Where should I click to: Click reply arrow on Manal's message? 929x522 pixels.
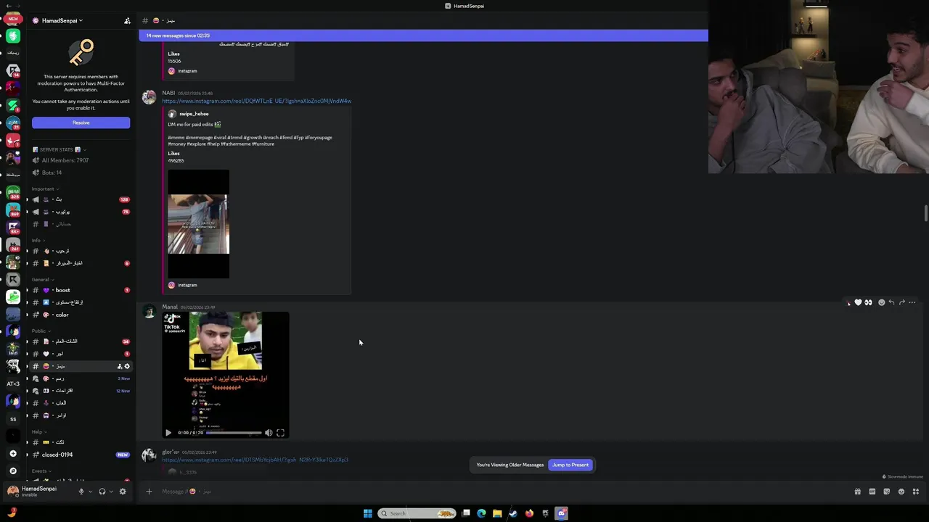[x=891, y=302]
